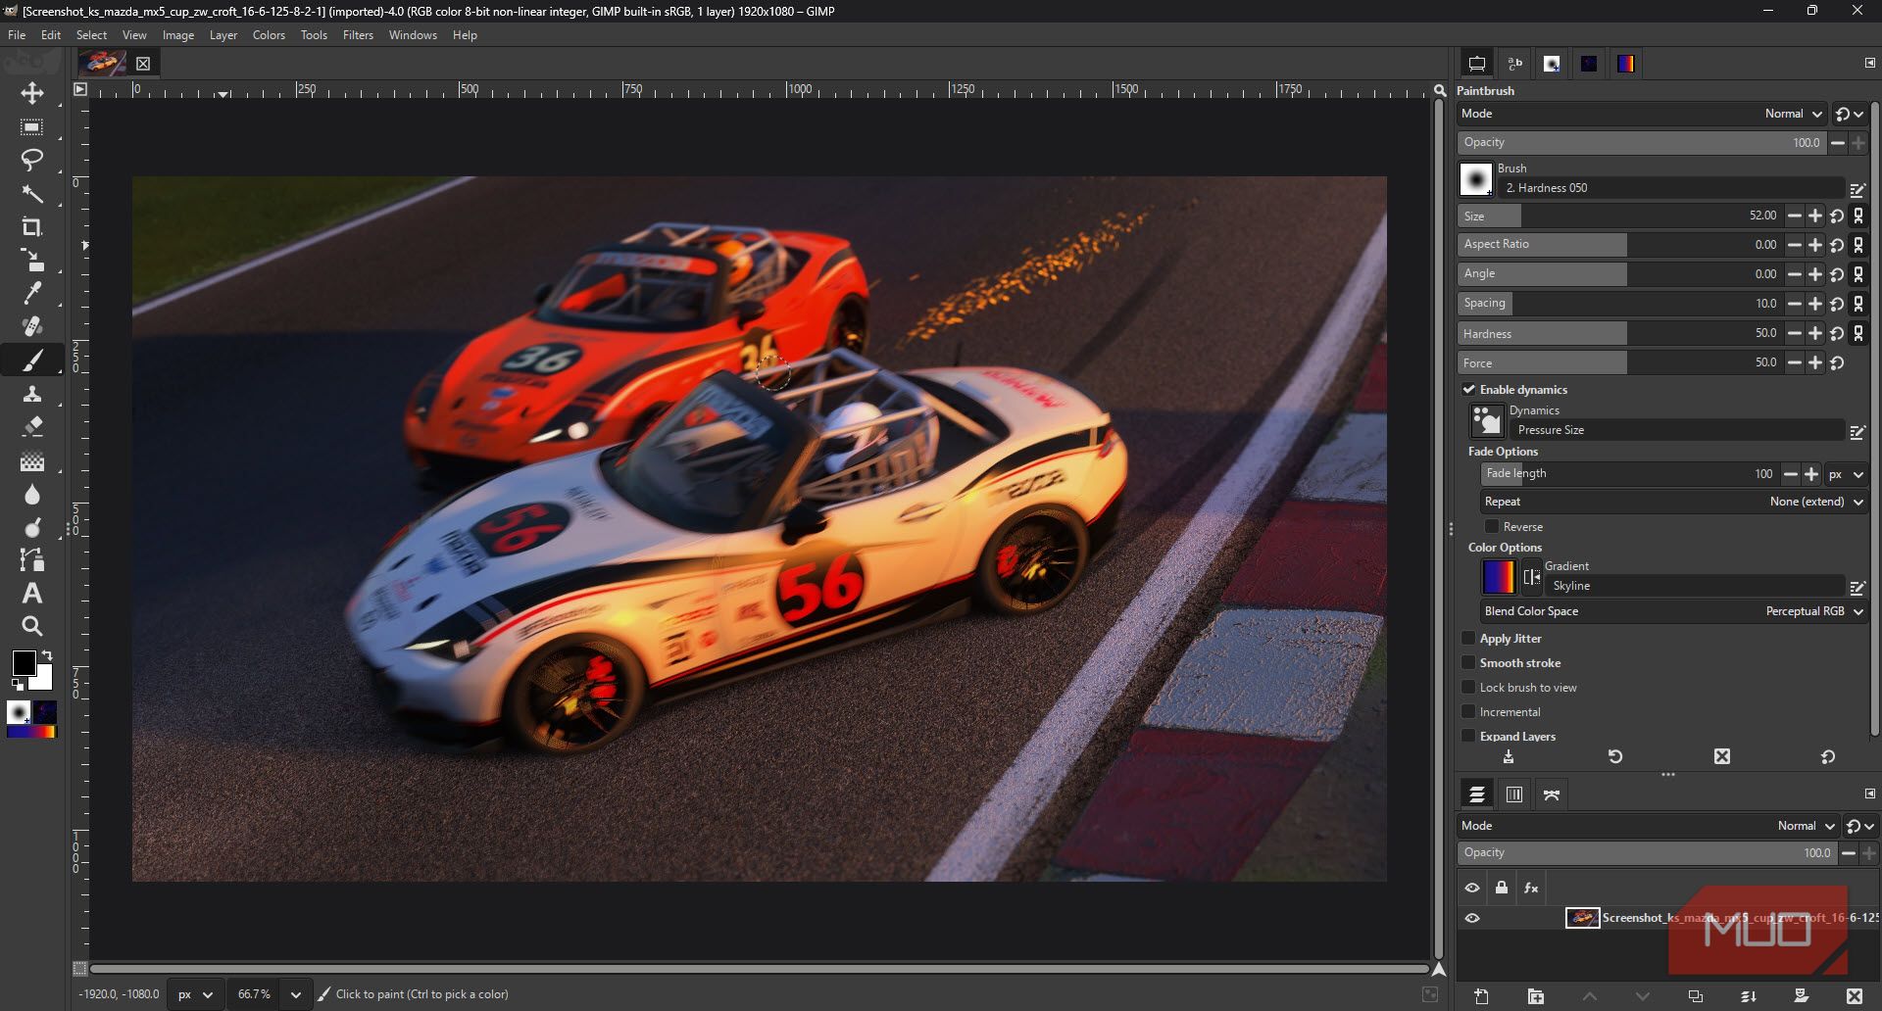Edit the Pressure Size dynamics
The width and height of the screenshot is (1882, 1011).
tap(1857, 431)
